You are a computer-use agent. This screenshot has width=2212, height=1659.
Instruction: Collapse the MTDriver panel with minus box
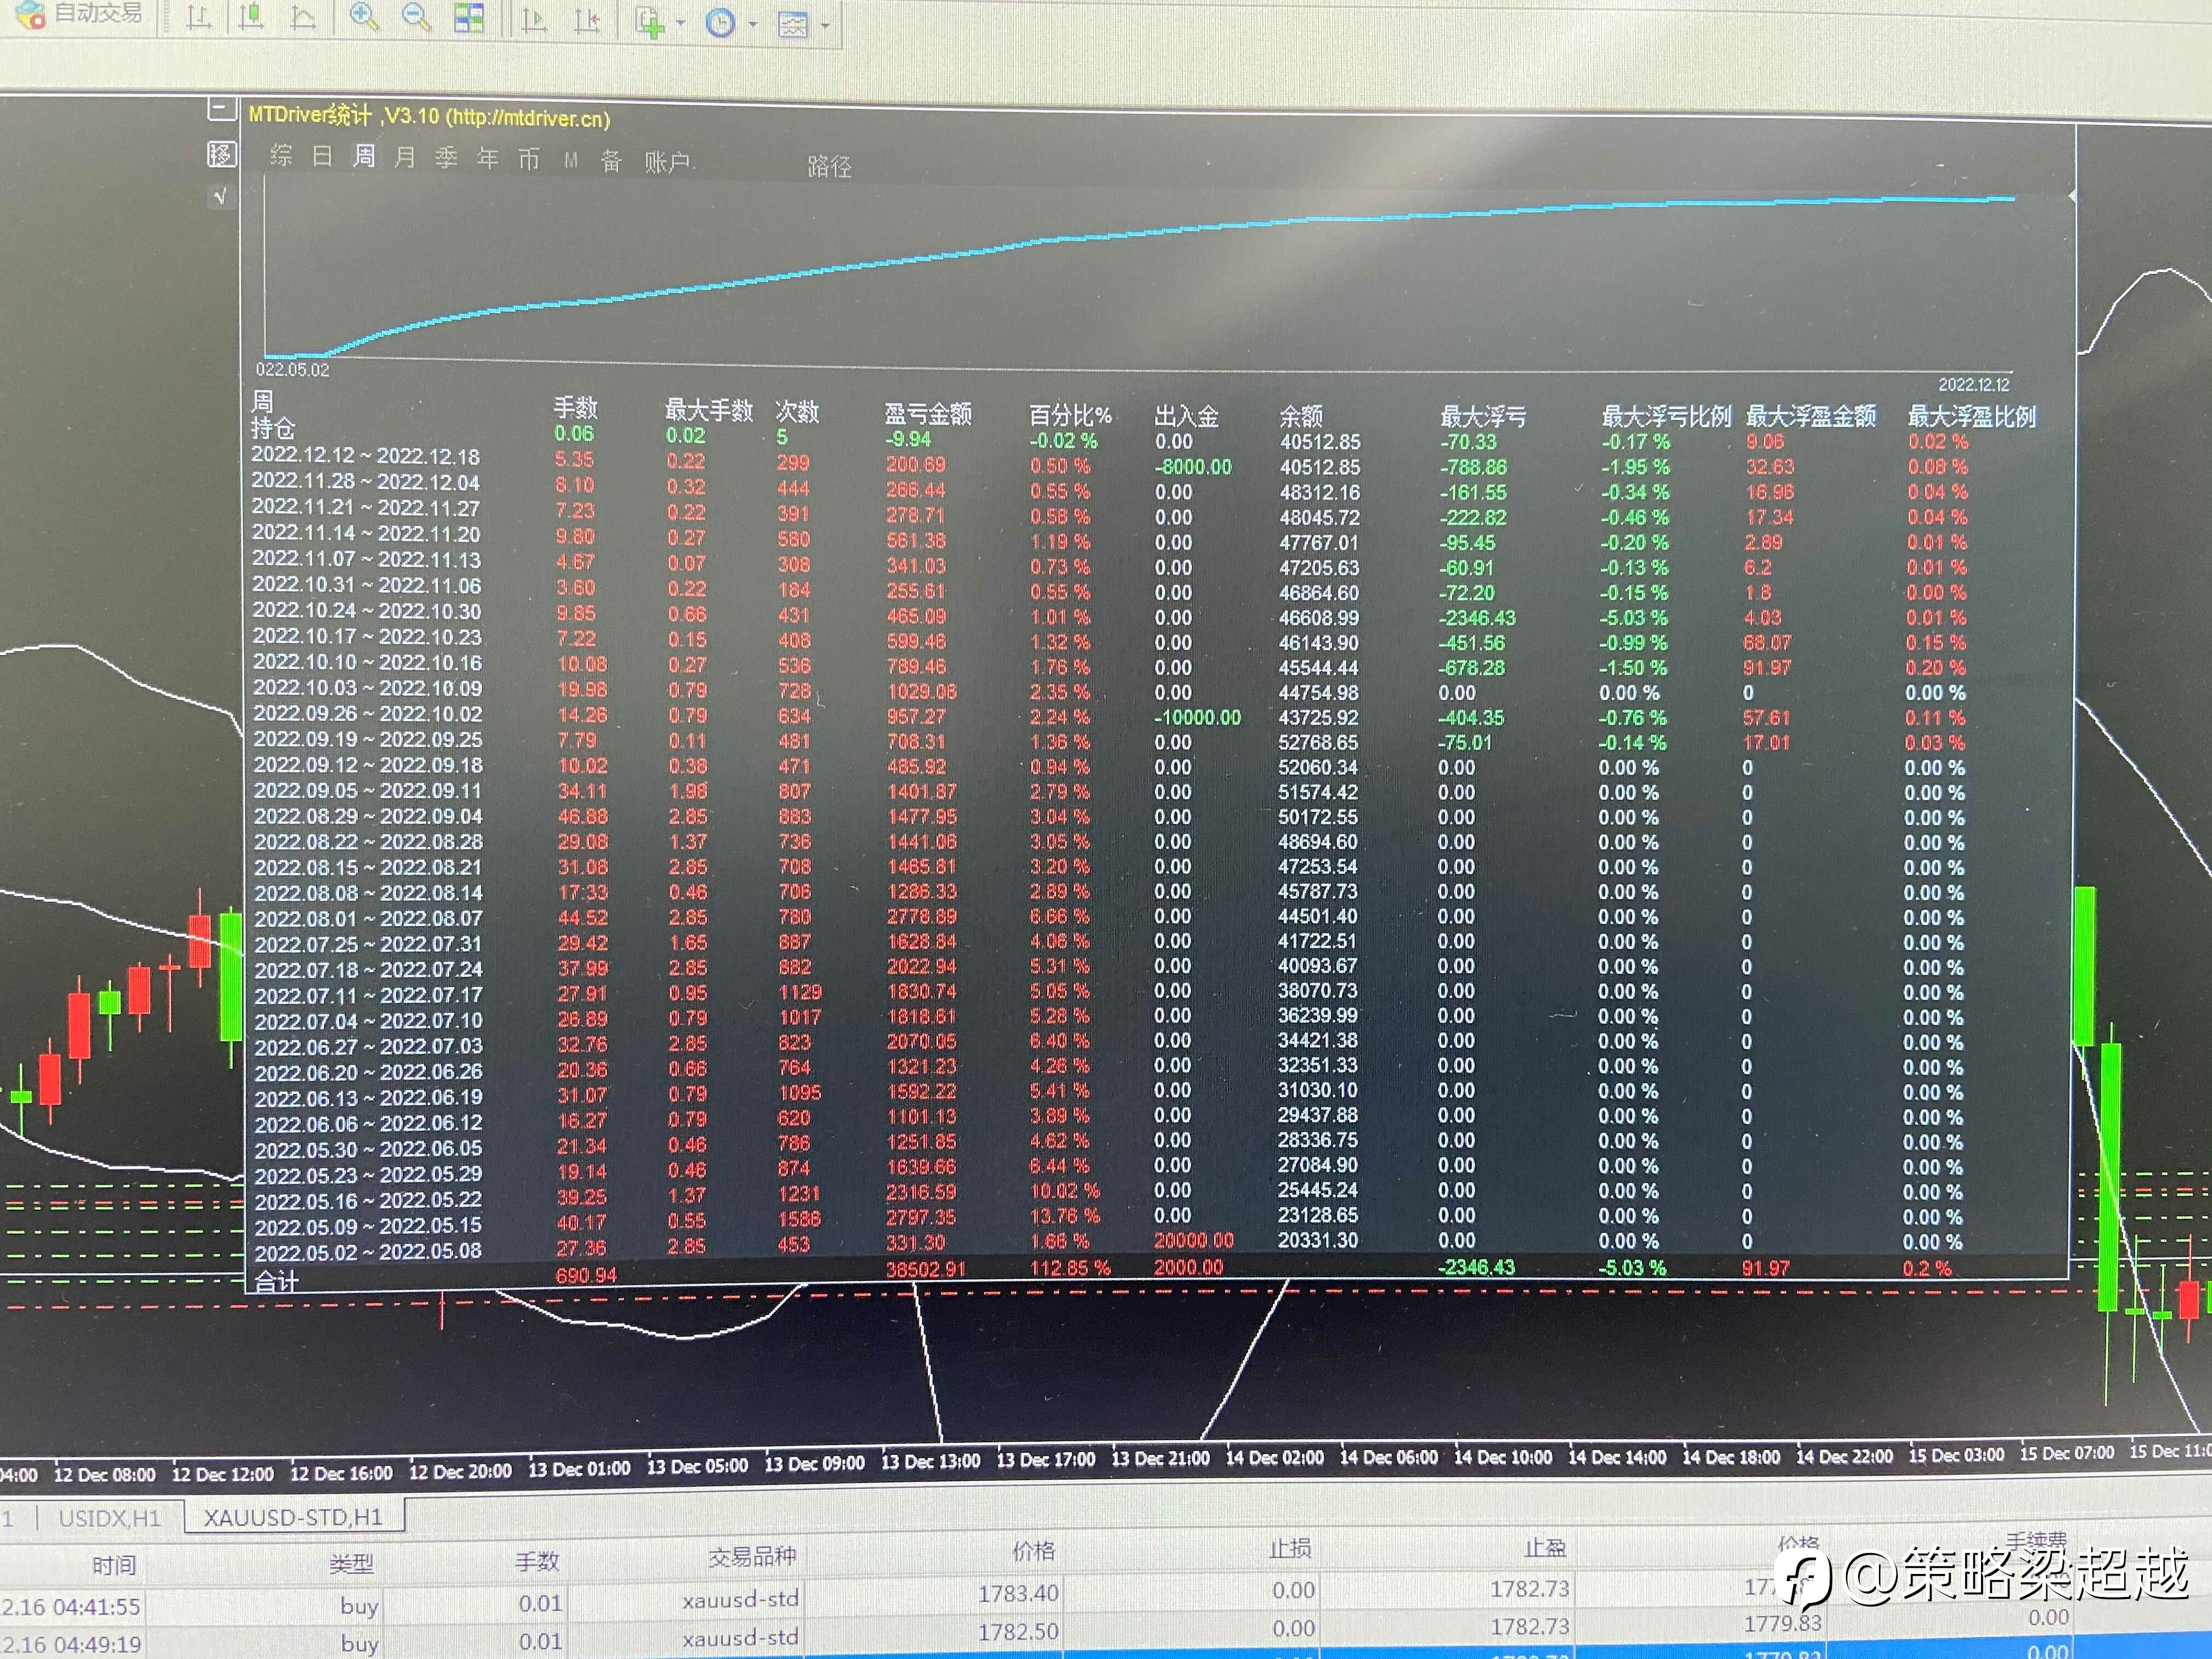(222, 108)
